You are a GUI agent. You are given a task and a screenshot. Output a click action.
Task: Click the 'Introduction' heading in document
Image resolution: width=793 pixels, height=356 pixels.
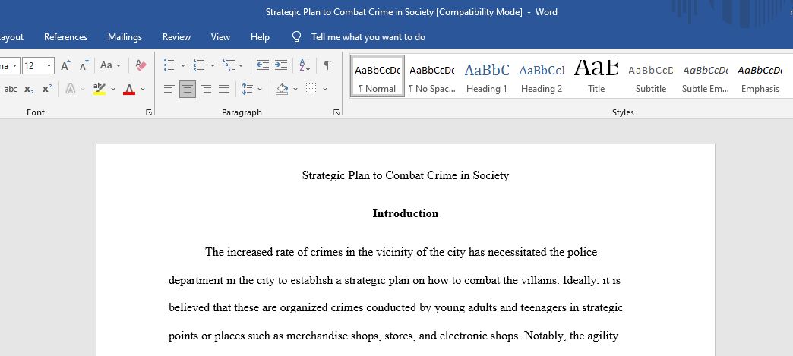tap(406, 213)
